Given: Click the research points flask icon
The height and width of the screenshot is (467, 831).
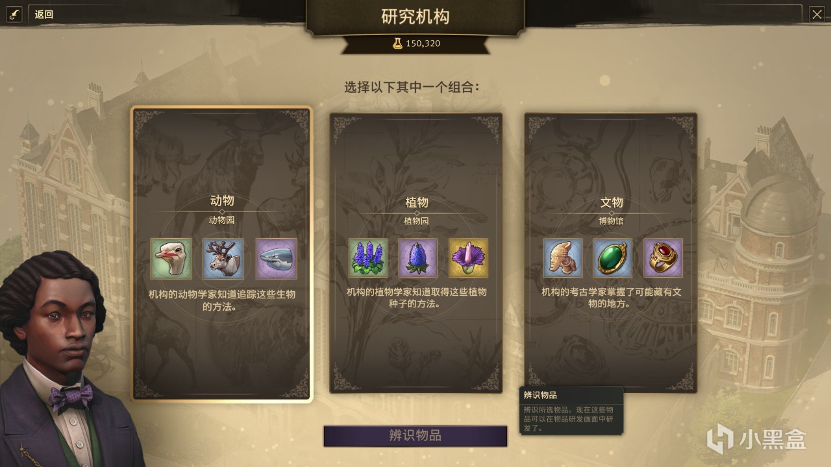Looking at the screenshot, I should pos(397,43).
